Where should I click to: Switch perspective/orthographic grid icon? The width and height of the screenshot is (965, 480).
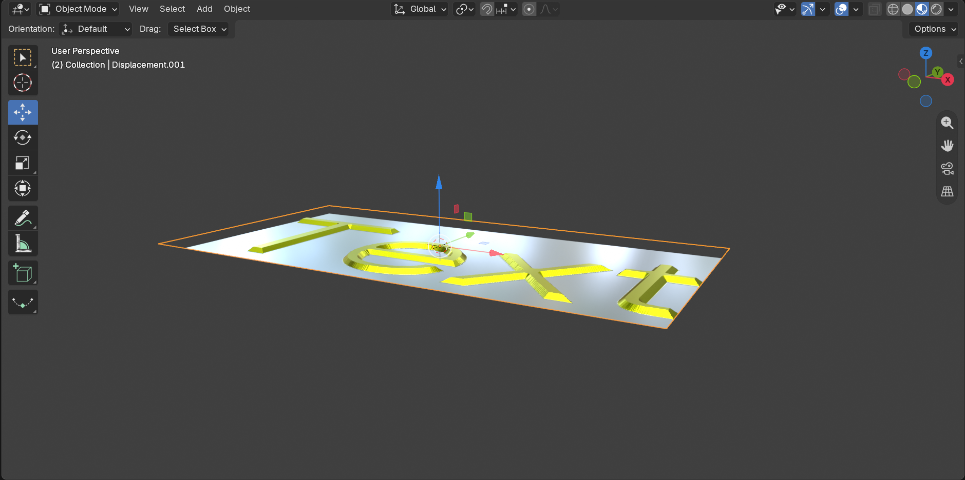(947, 191)
